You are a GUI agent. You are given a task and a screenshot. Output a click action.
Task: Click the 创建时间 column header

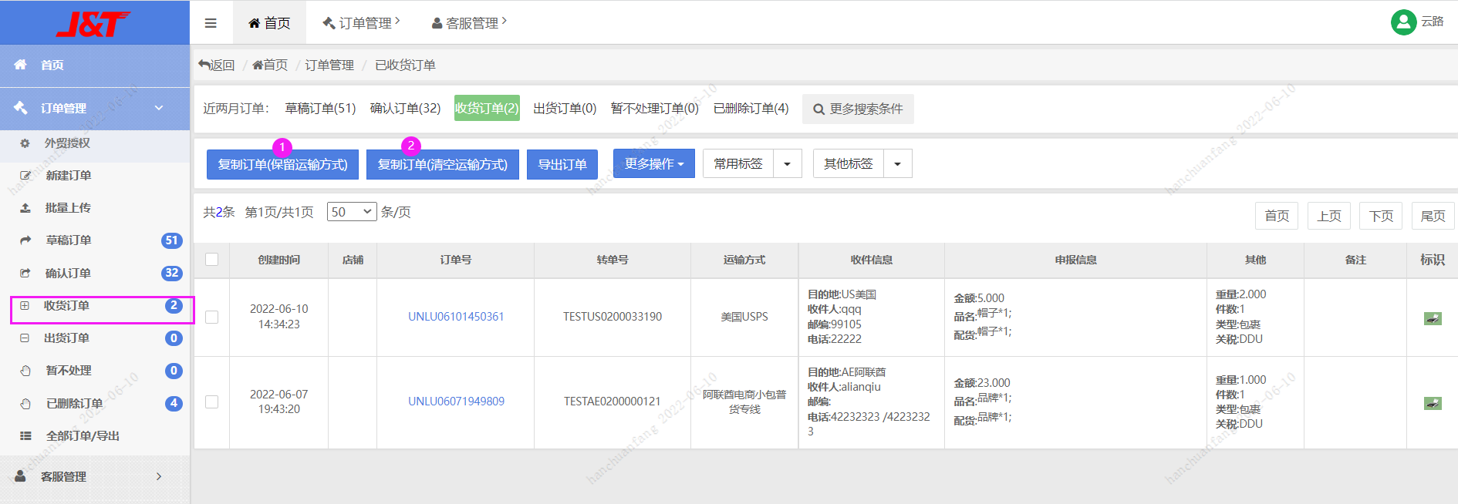[x=278, y=260]
